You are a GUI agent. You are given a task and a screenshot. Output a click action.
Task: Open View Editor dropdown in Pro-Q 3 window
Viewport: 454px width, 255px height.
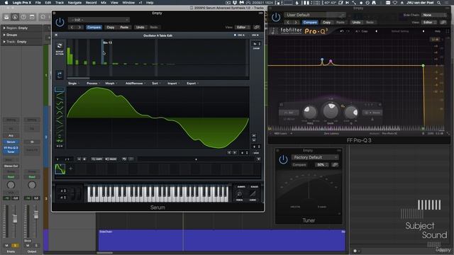(429, 22)
